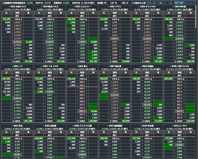Viewport: 198px width, 159px height.
Task: Switch to the チャート view tab
Action: (x=187, y=2)
